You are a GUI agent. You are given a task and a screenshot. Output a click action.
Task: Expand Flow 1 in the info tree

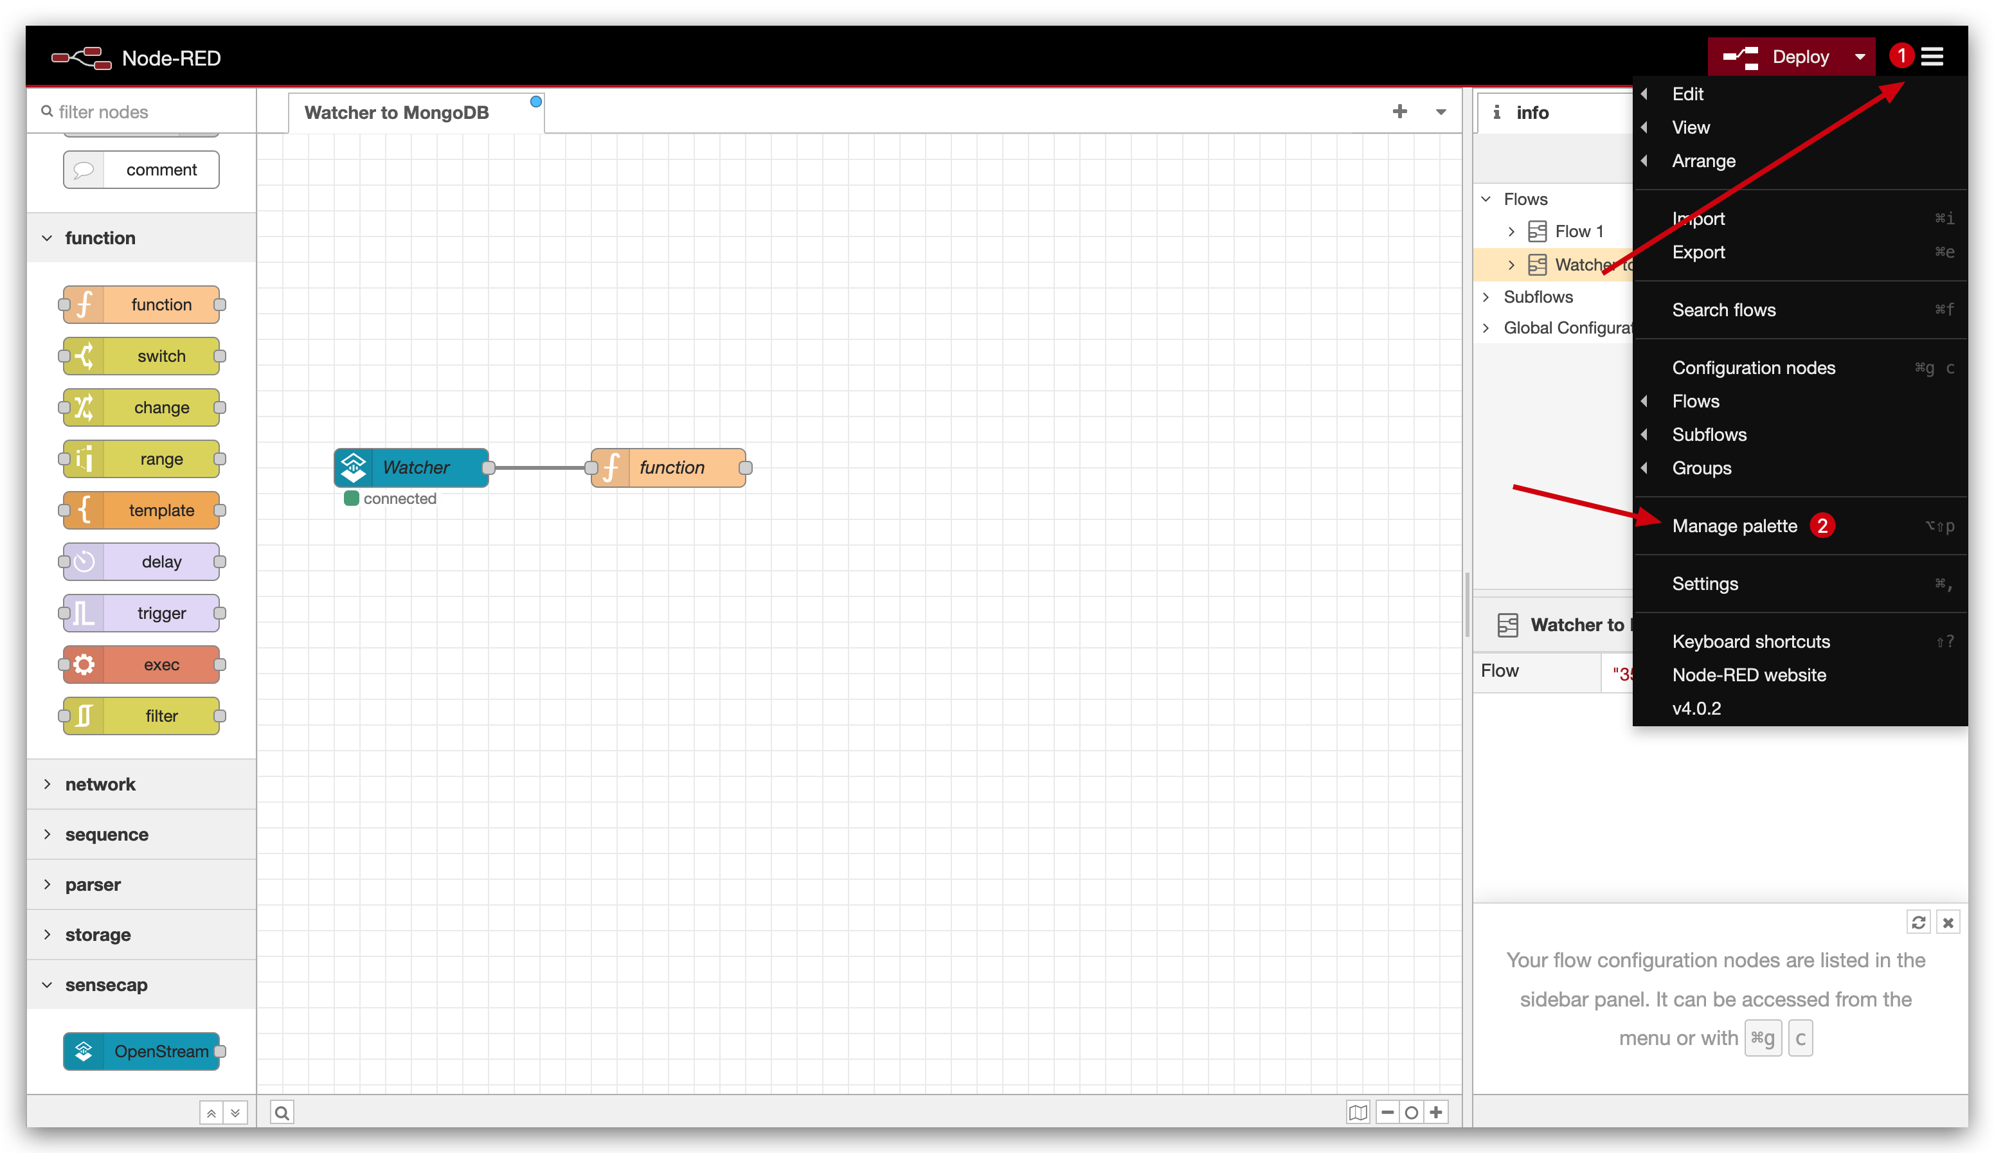click(x=1511, y=231)
